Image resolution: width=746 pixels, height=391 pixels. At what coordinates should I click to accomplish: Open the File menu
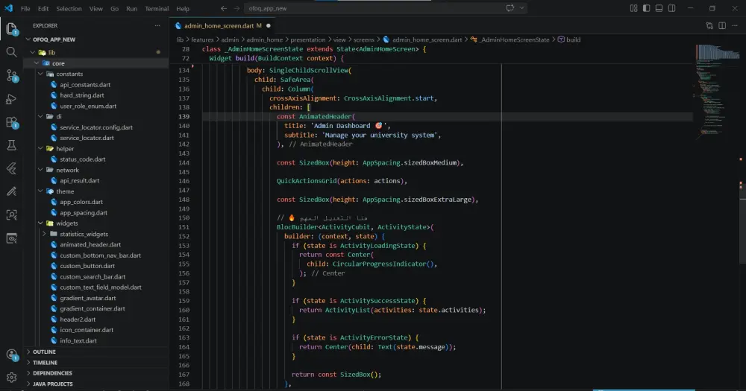25,8
